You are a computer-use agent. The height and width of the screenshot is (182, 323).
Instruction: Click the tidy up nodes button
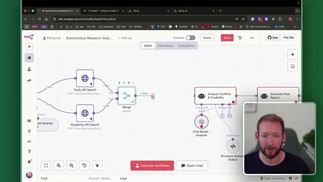coord(97,165)
